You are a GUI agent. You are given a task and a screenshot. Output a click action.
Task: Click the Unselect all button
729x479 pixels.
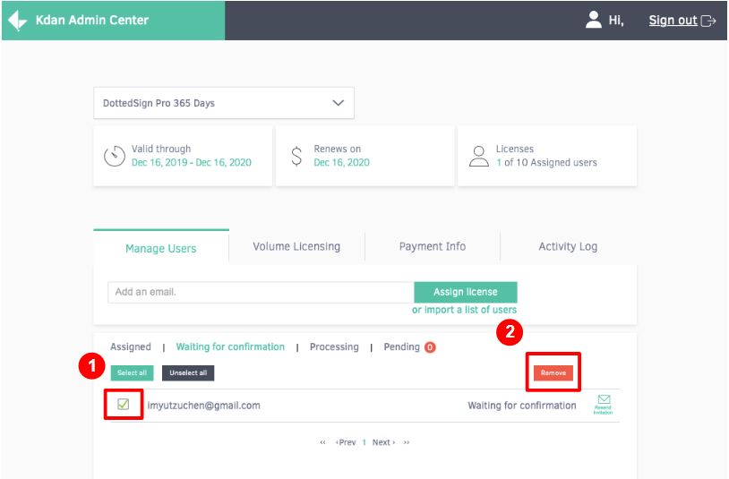coord(188,372)
